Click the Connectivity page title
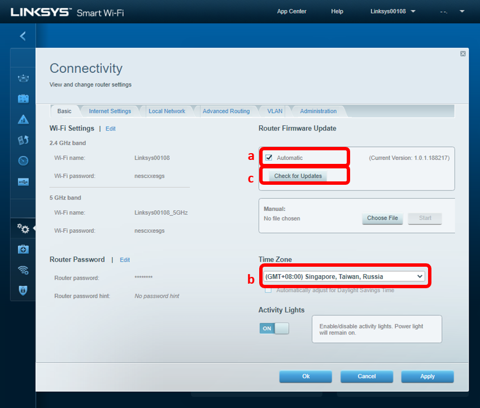The width and height of the screenshot is (480, 408). (86, 68)
